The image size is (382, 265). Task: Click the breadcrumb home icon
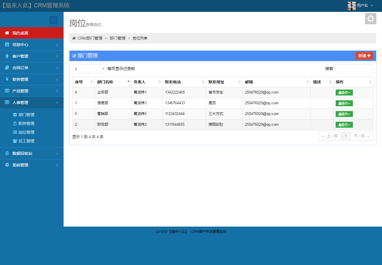(x=74, y=38)
